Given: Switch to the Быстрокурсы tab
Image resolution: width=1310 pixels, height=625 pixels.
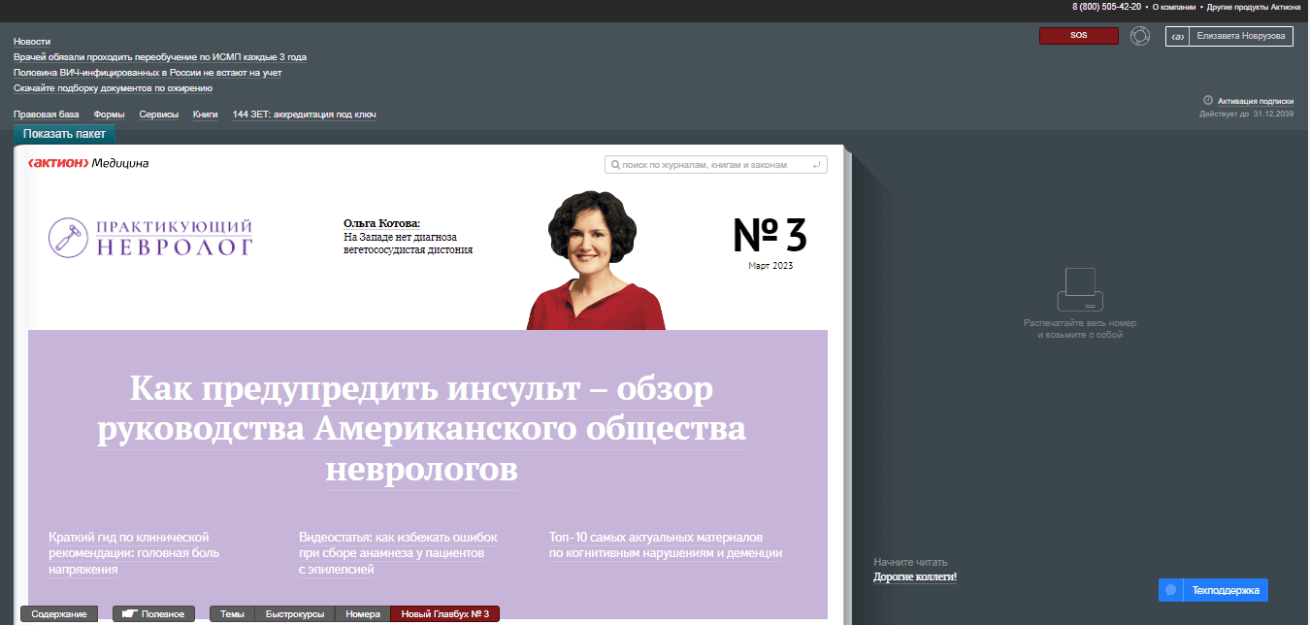Looking at the screenshot, I should click(294, 614).
